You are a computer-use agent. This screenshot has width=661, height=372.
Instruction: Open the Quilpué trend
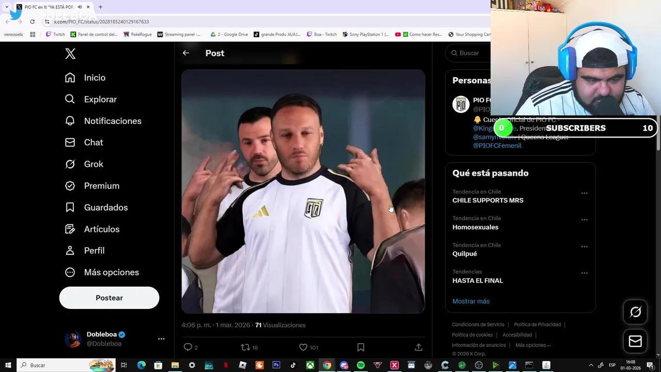(x=465, y=254)
